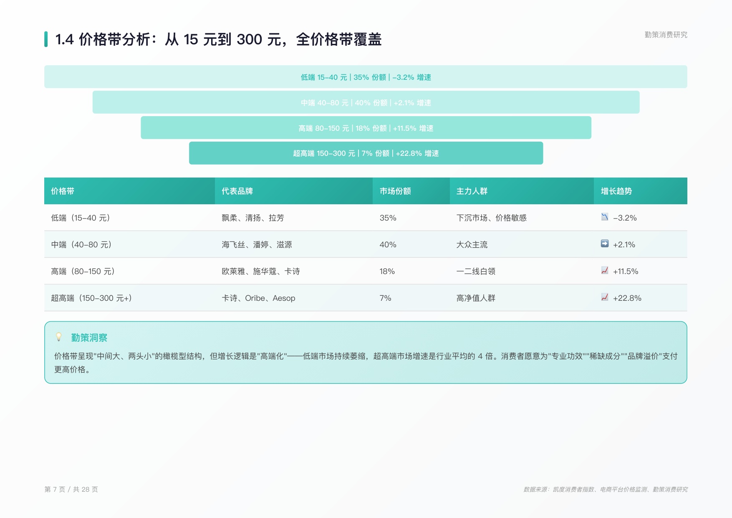This screenshot has height=518, width=732.
Task: Click the 增长趋势 column header
Action: tap(641, 191)
